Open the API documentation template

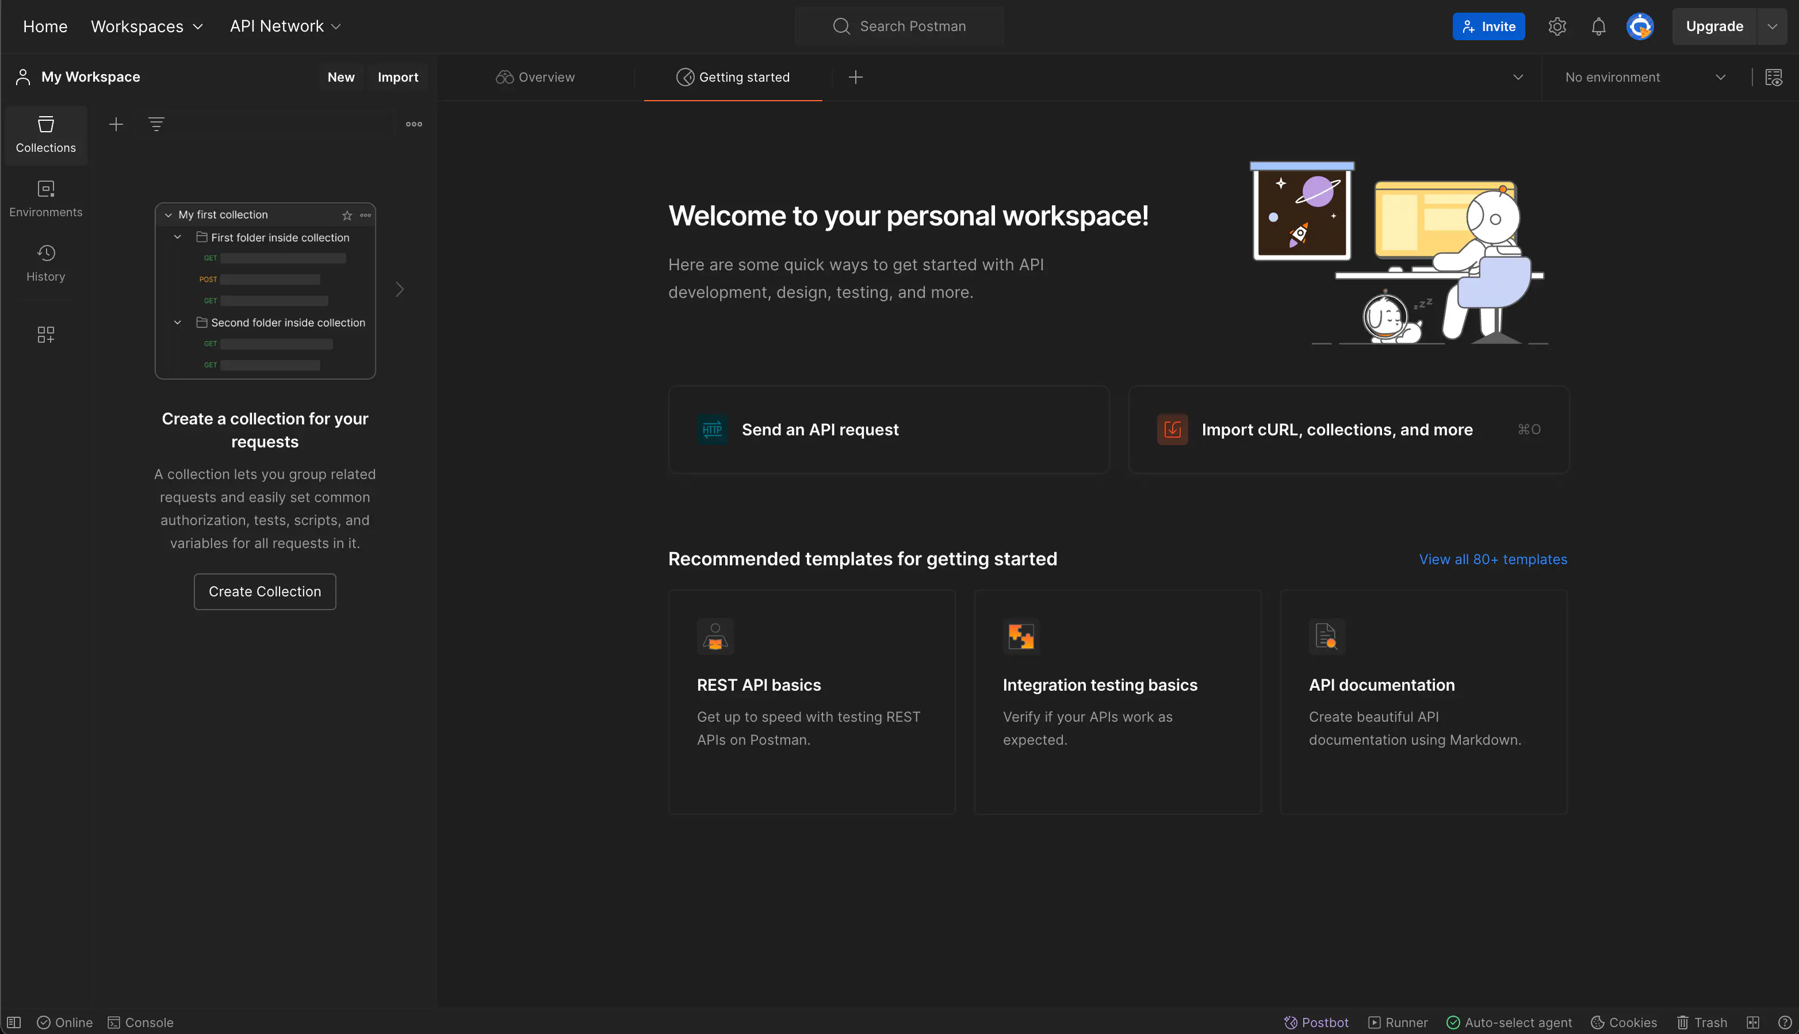click(x=1424, y=702)
